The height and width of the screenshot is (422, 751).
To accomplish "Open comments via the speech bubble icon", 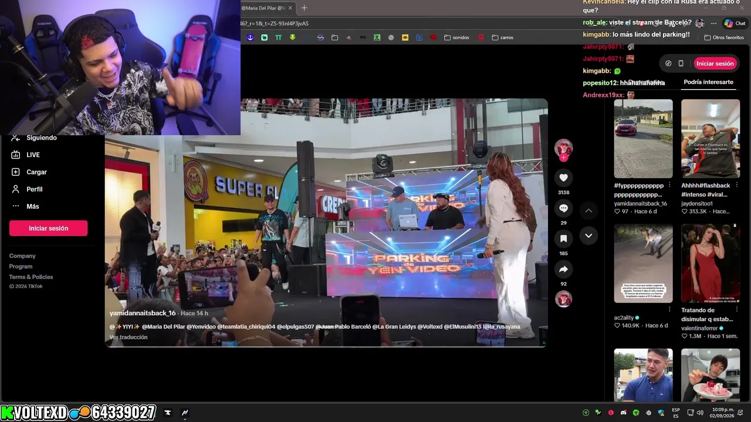I will pyautogui.click(x=563, y=208).
